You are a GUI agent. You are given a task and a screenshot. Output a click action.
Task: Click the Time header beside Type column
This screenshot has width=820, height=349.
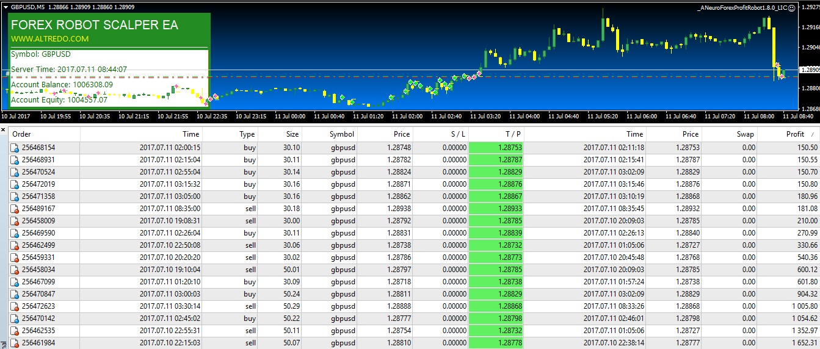point(141,134)
